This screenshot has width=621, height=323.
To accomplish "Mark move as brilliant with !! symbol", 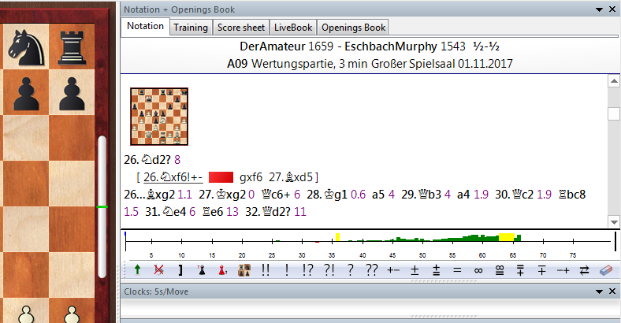I will pyautogui.click(x=266, y=269).
